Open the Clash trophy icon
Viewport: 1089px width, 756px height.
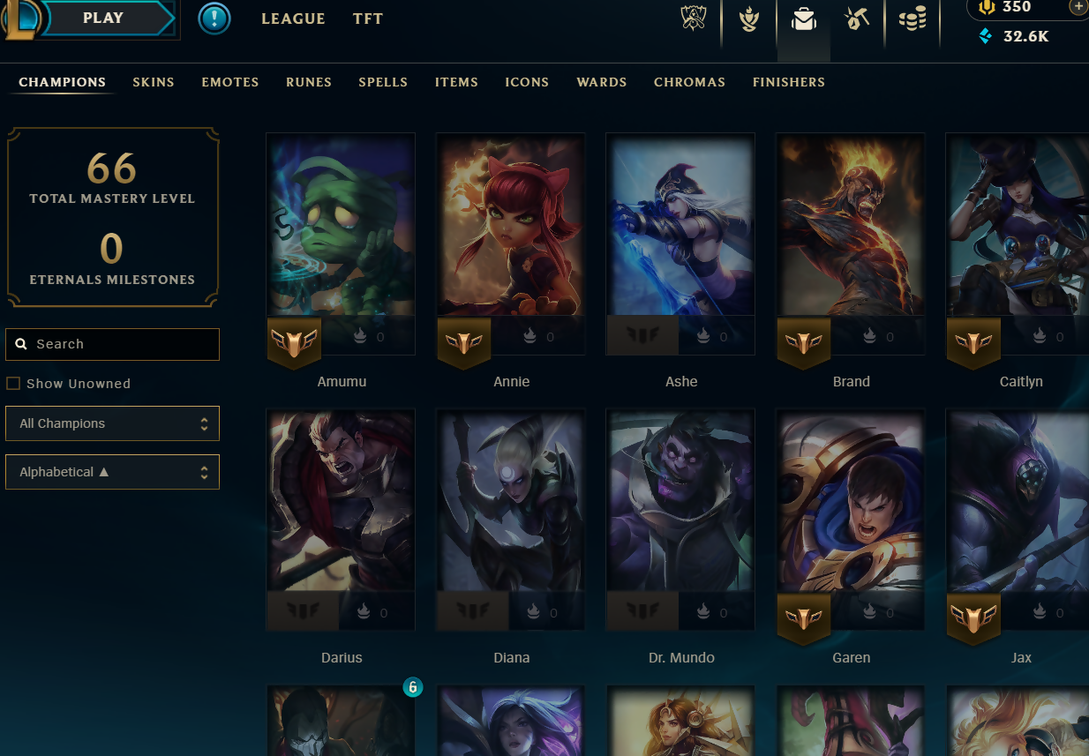coord(695,19)
